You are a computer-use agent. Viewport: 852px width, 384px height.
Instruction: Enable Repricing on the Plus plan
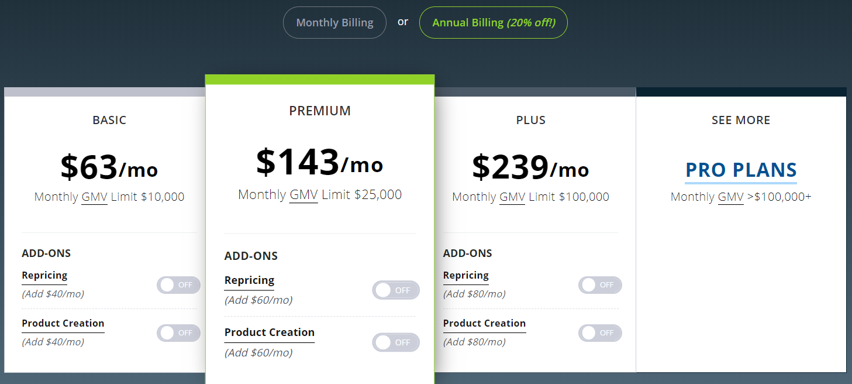click(x=600, y=285)
